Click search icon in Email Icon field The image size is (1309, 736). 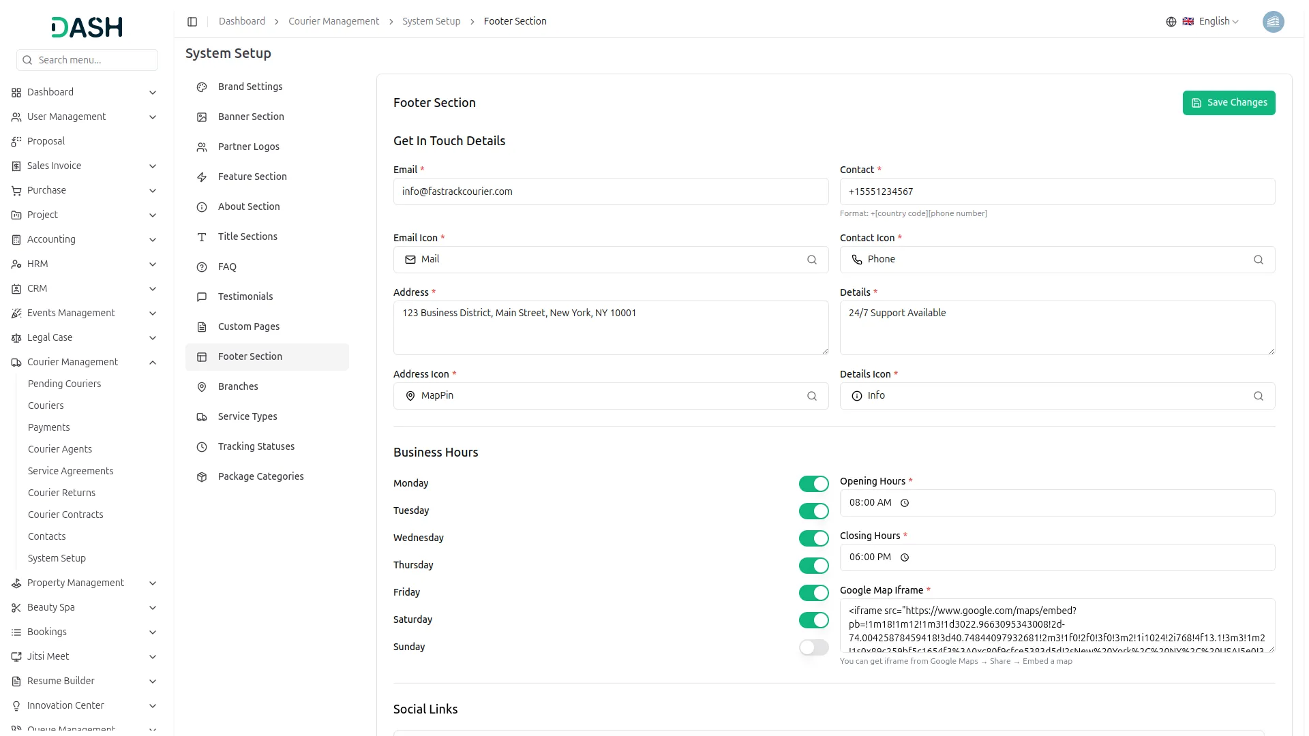tap(811, 260)
